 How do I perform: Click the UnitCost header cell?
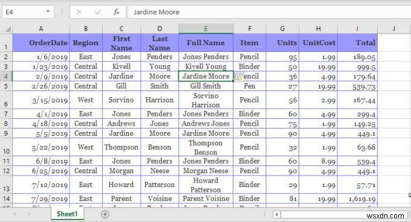[x=318, y=43]
